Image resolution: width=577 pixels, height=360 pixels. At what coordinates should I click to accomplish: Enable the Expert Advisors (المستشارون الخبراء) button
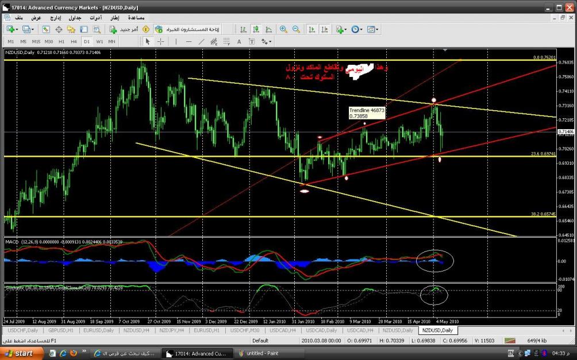tap(187, 29)
